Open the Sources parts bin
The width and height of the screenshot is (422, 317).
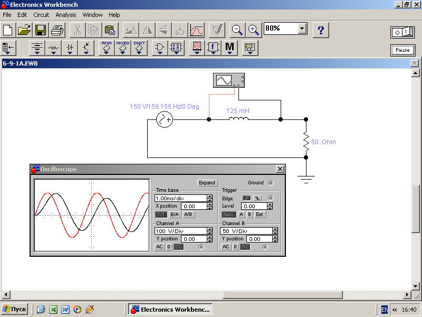(x=37, y=48)
